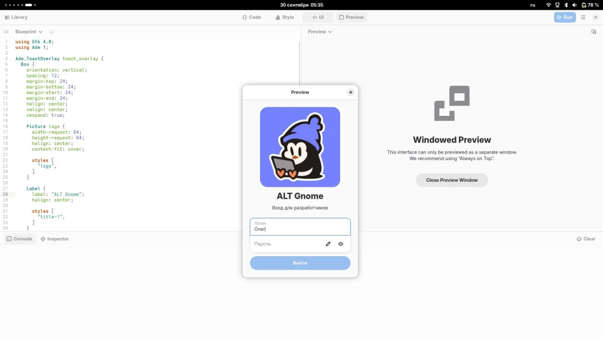603x339 pixels.
Task: Click code line 'Adw.ToastOverlay toast_overlay {'
Action: pyautogui.click(x=59, y=58)
